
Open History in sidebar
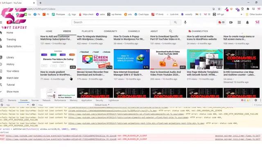(10, 65)
